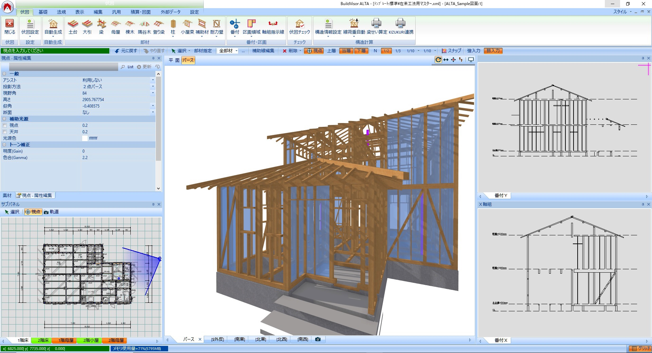Viewport: 652px width, 353px height.
Task: Open 梁せい算定 beam depth calculation
Action: pyautogui.click(x=376, y=27)
